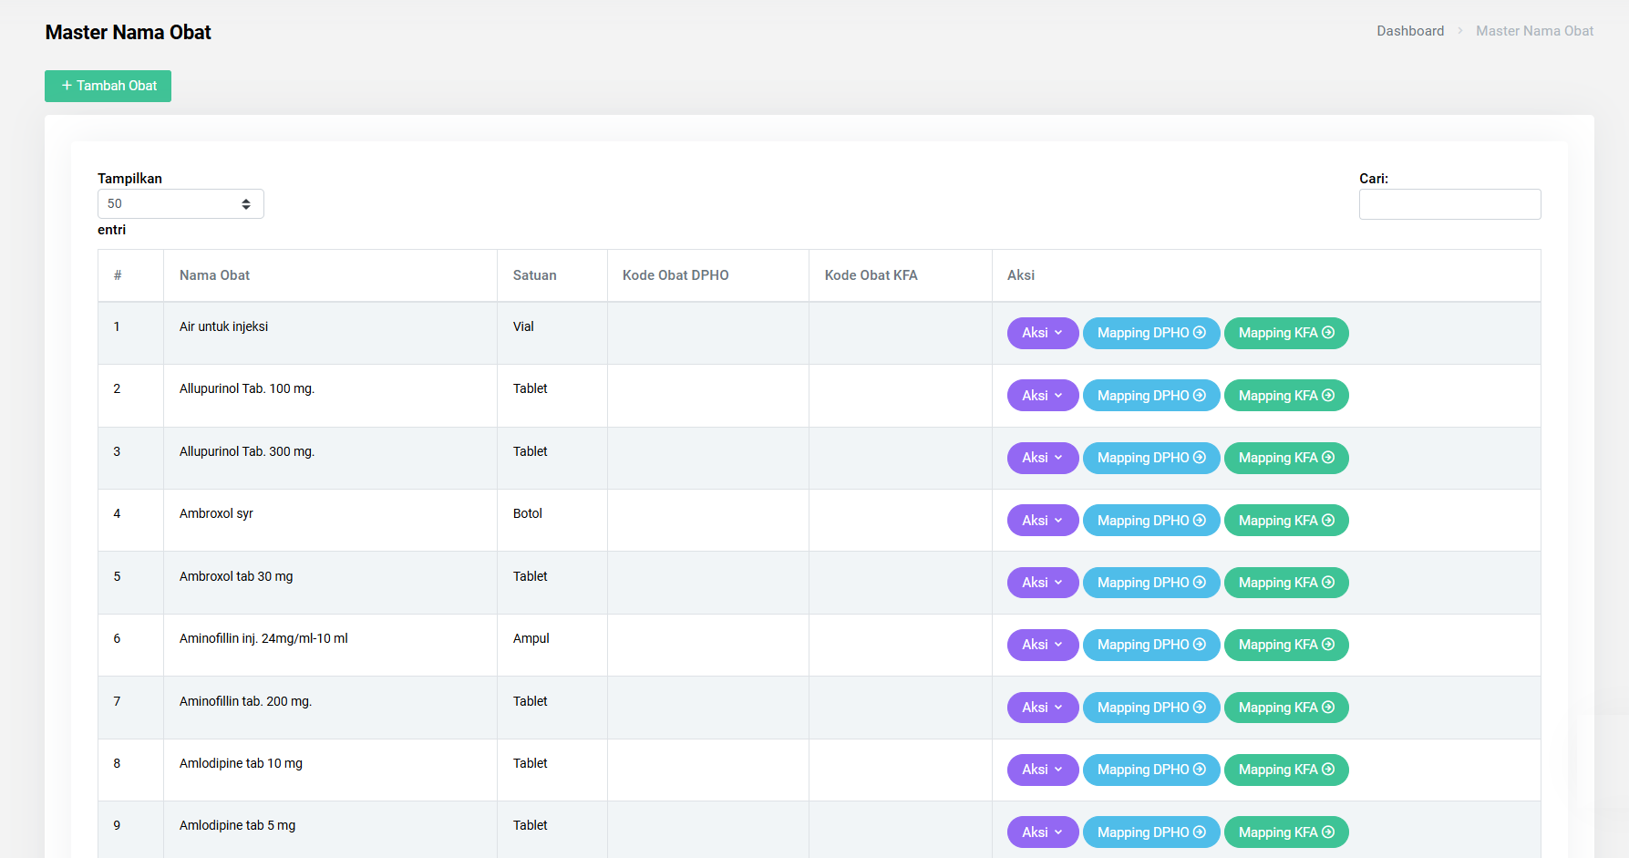Select the text Ambroxol syr
The height and width of the screenshot is (858, 1629).
[216, 513]
